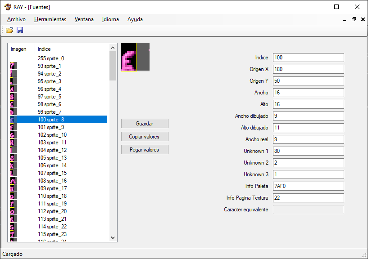This screenshot has width=368, height=259.
Task: Click the Info Paleta input field
Action: 308,186
